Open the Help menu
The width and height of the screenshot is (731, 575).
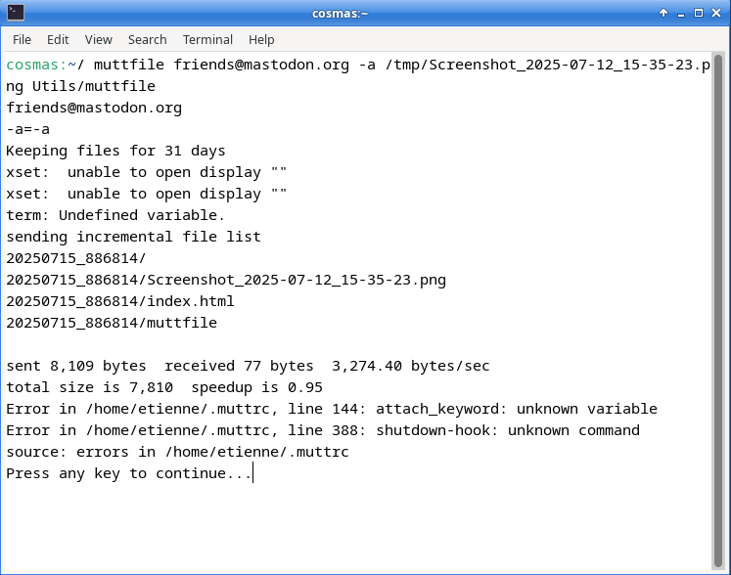pyautogui.click(x=261, y=40)
